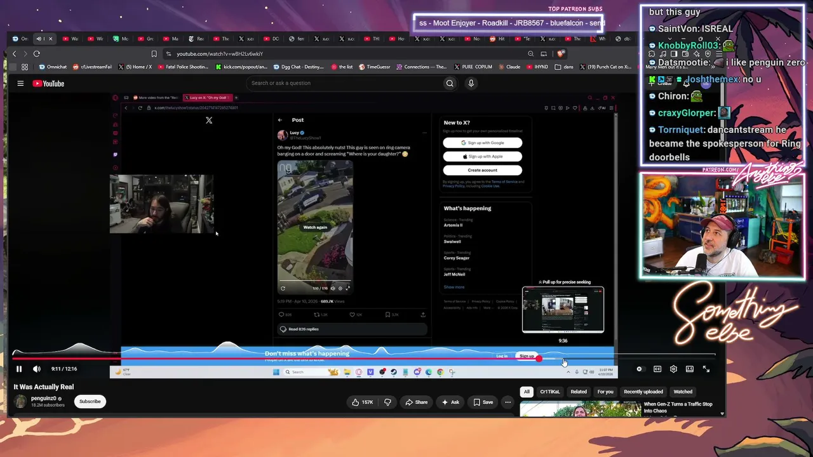Open 'the list' bookmark
813x457 pixels.
(342, 67)
